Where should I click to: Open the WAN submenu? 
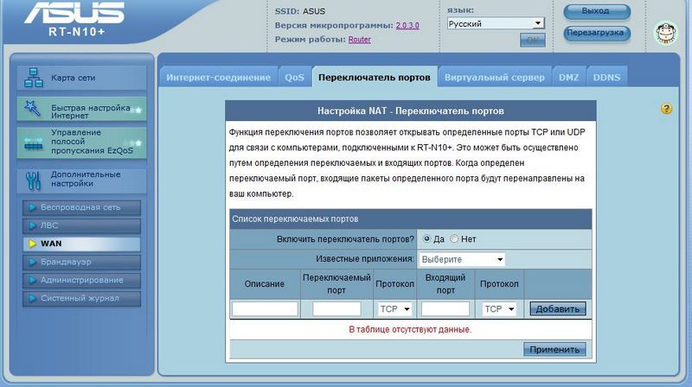[81, 244]
